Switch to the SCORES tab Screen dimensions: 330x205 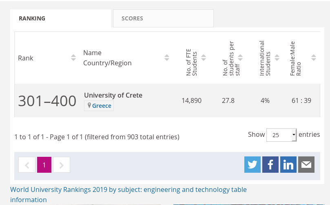click(x=163, y=18)
